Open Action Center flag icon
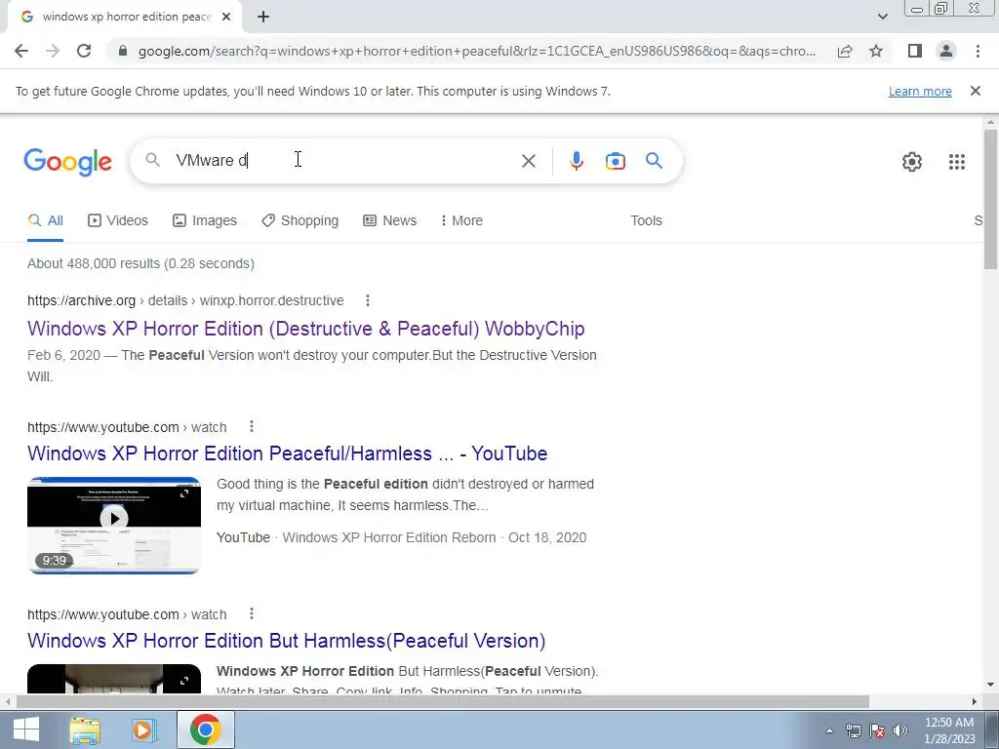The image size is (999, 749). click(x=877, y=730)
